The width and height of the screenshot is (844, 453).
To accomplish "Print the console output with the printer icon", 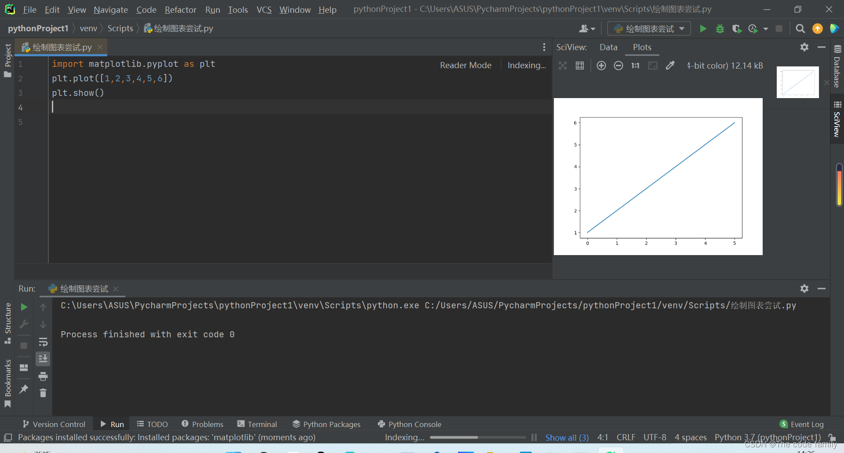I will tap(43, 376).
